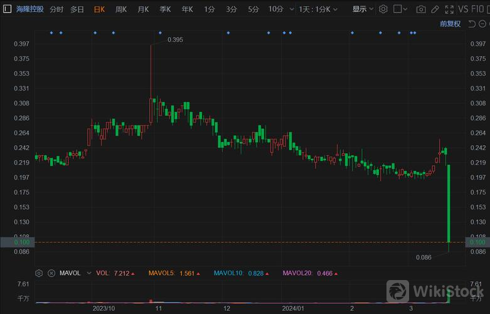The height and width of the screenshot is (314, 490).
Task: Select the pencil drawing tool
Action: tap(435, 9)
